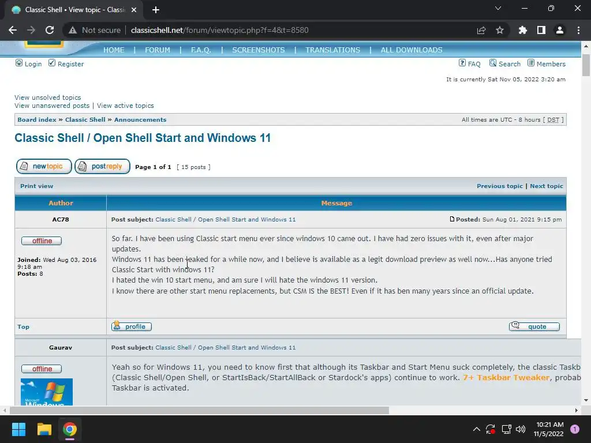This screenshot has height=443, width=591.
Task: Bookmark this page with star icon
Action: [500, 30]
